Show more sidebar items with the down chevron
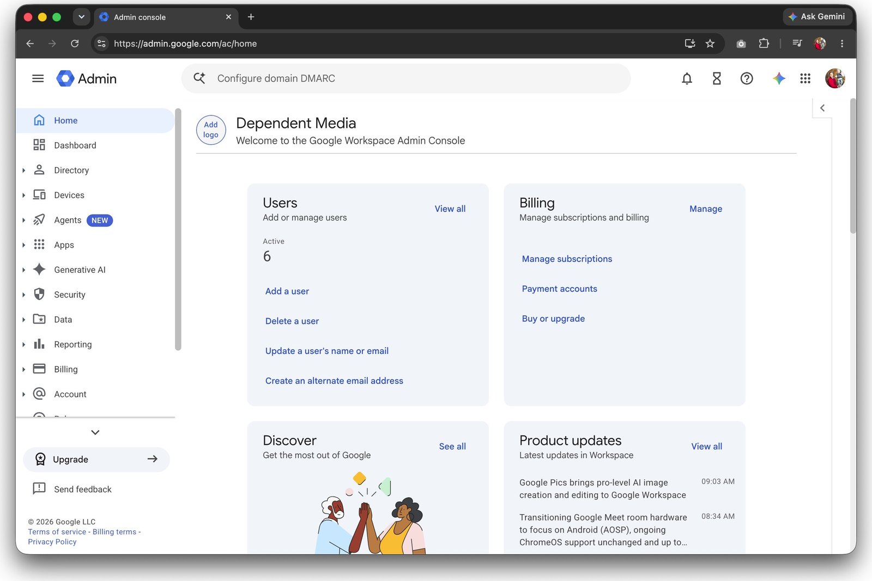872x581 pixels. click(x=95, y=432)
